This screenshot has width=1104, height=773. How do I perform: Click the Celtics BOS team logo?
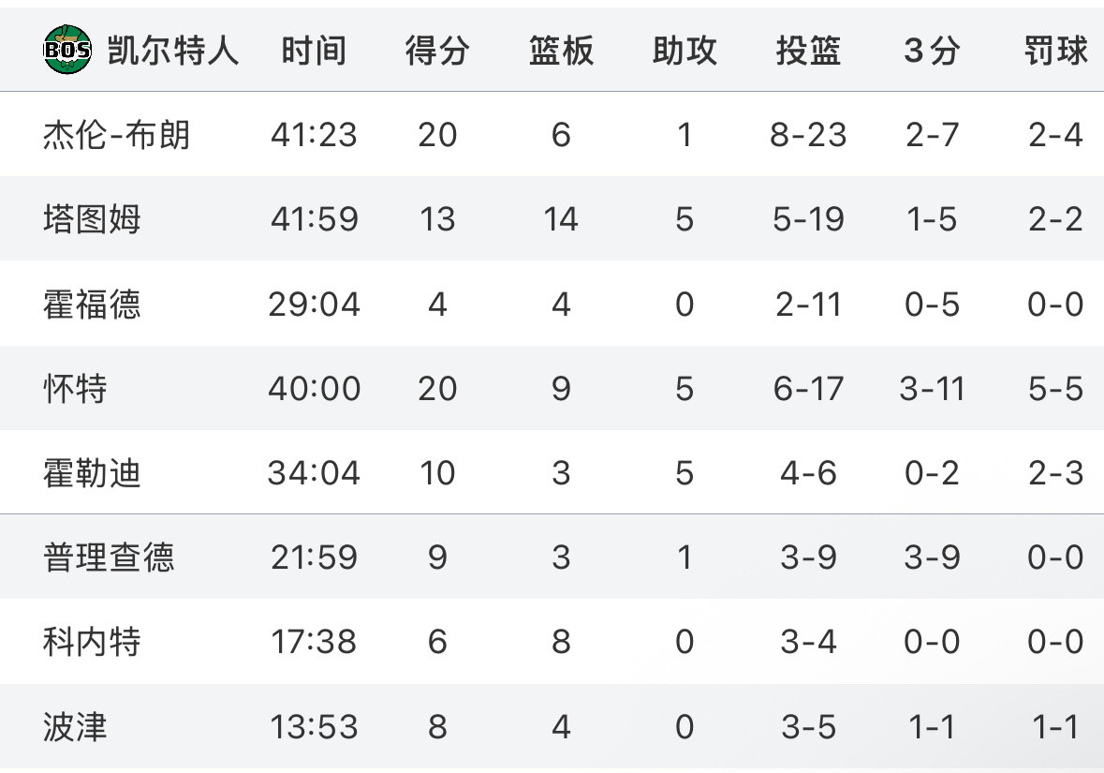coord(66,50)
